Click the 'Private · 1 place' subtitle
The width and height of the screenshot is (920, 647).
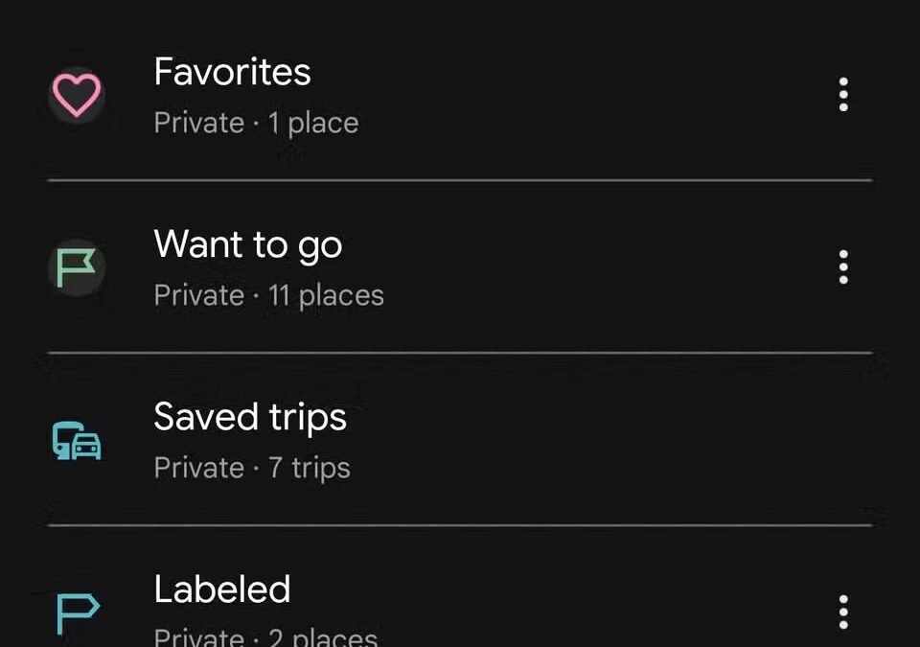pyautogui.click(x=256, y=123)
